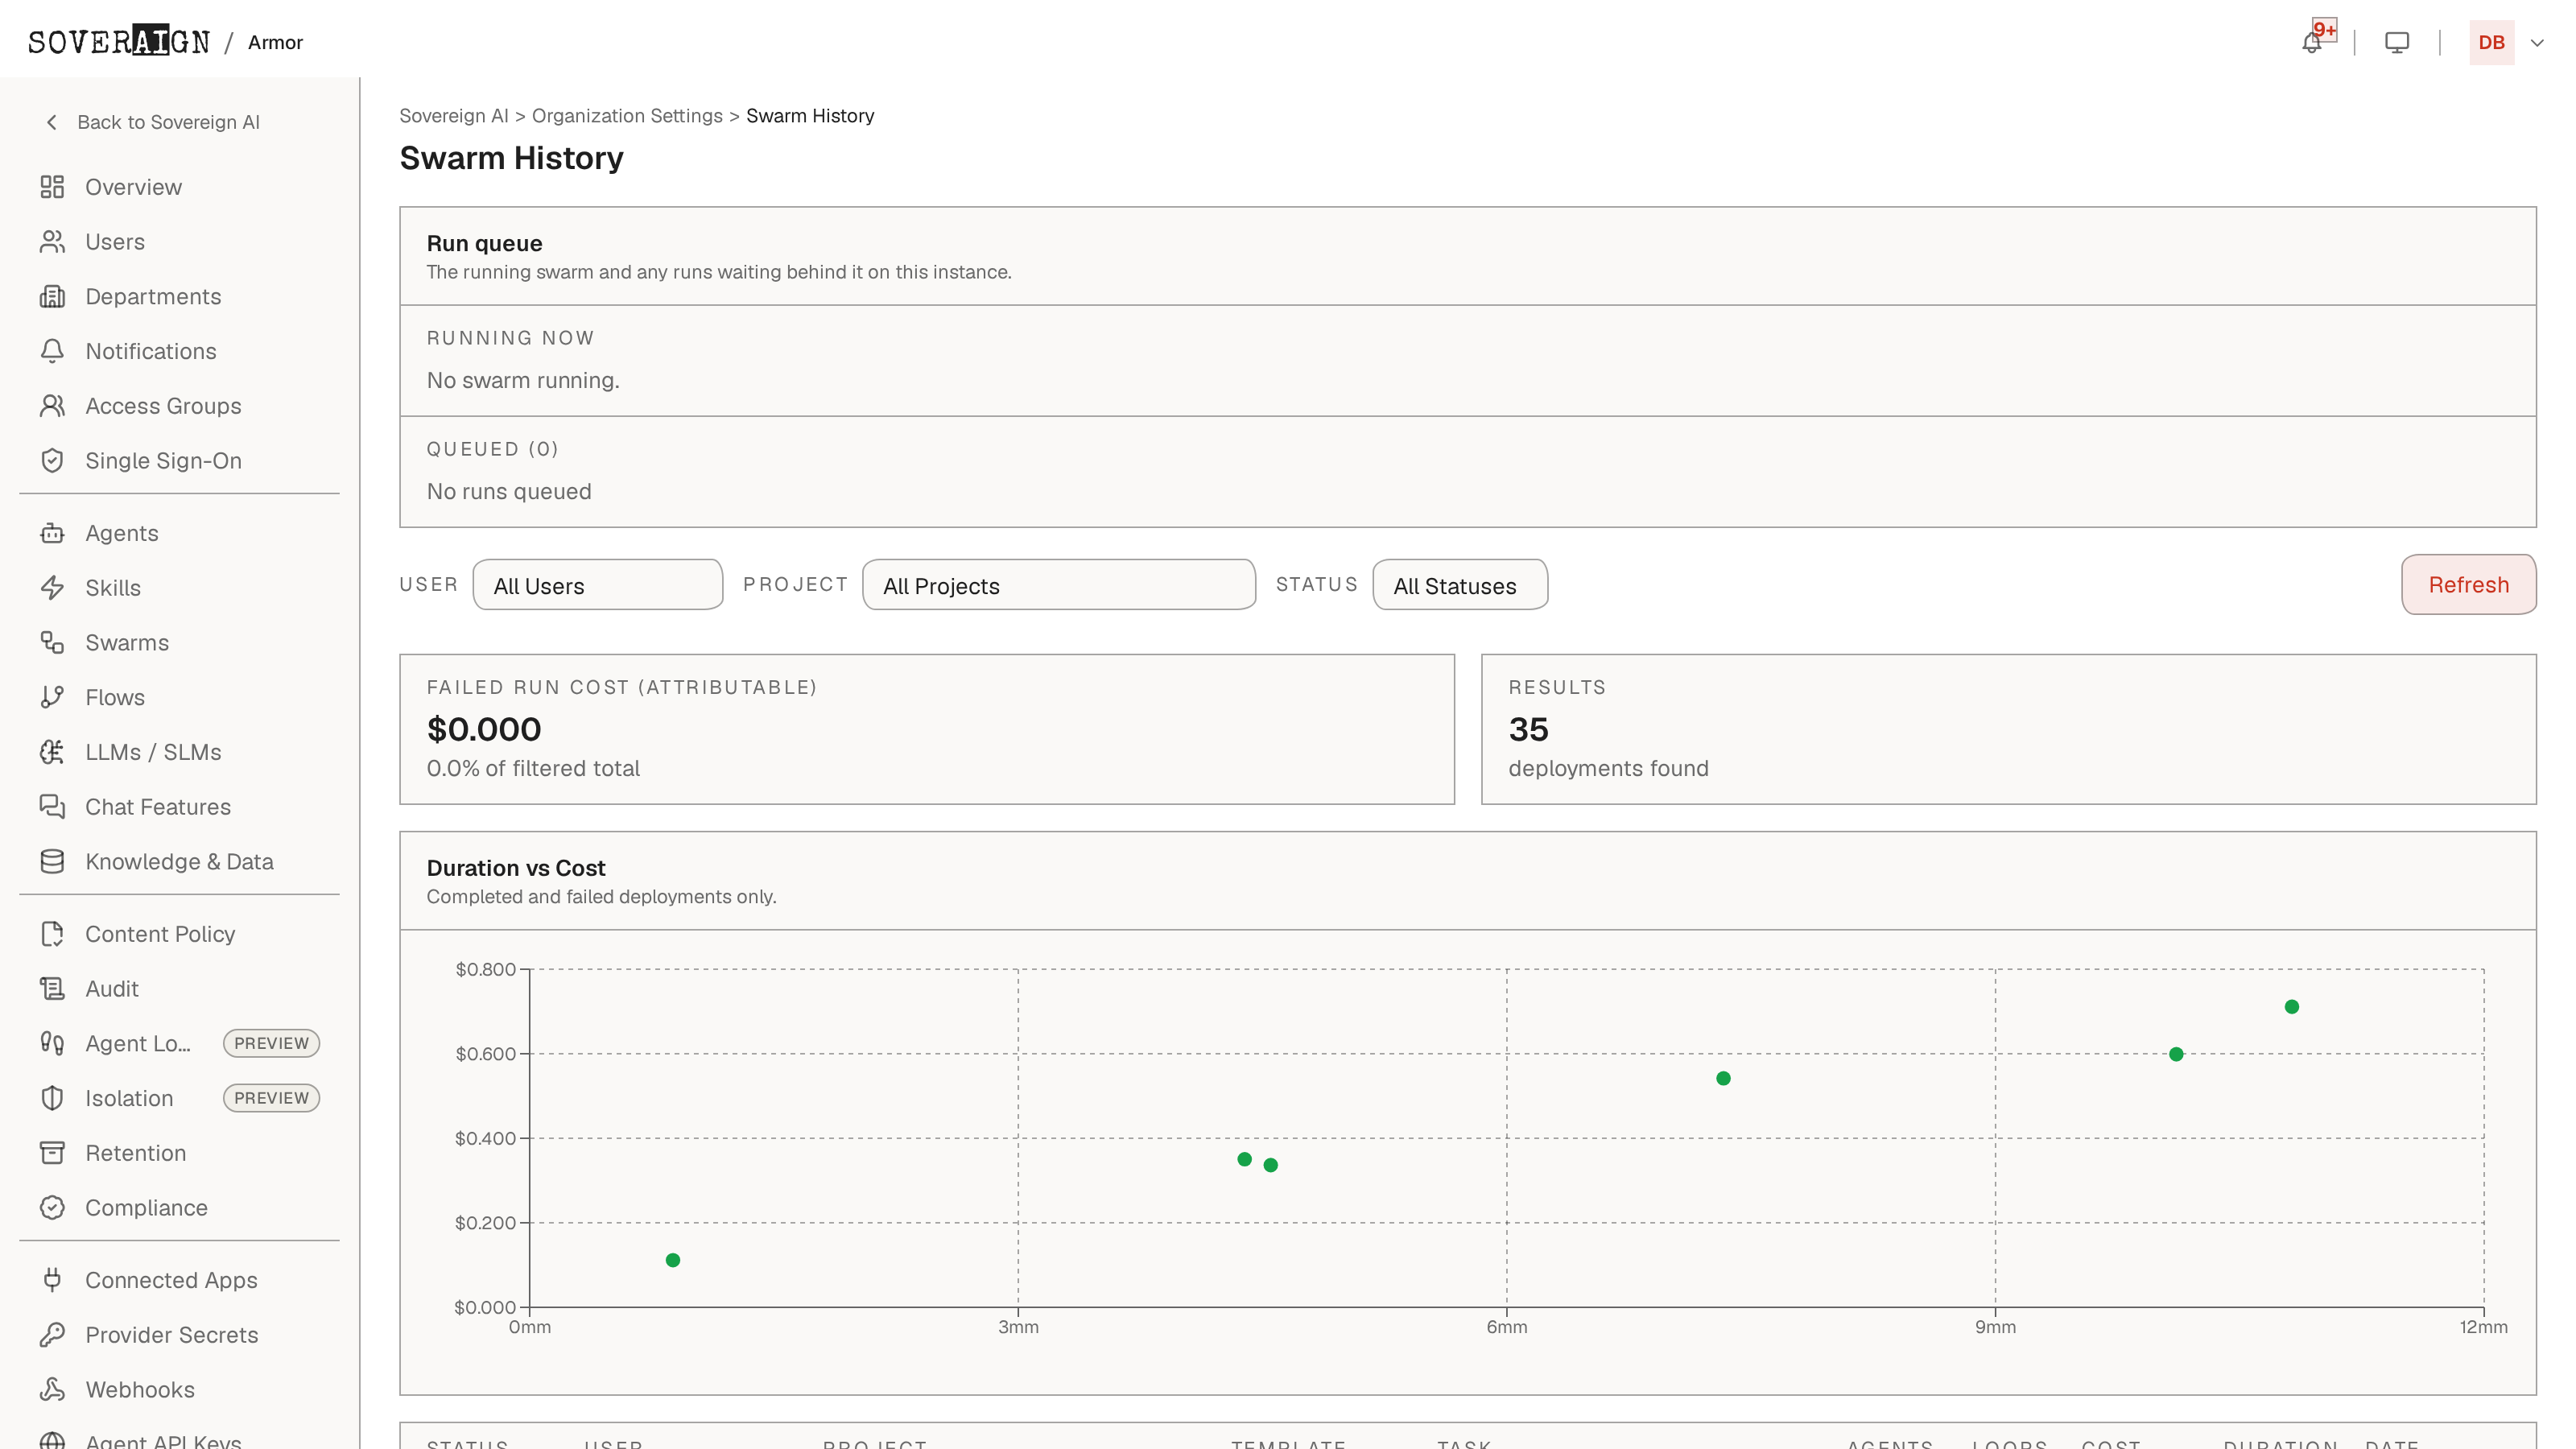The image size is (2576, 1449).
Task: Click the Webhooks icon
Action: click(x=52, y=1390)
